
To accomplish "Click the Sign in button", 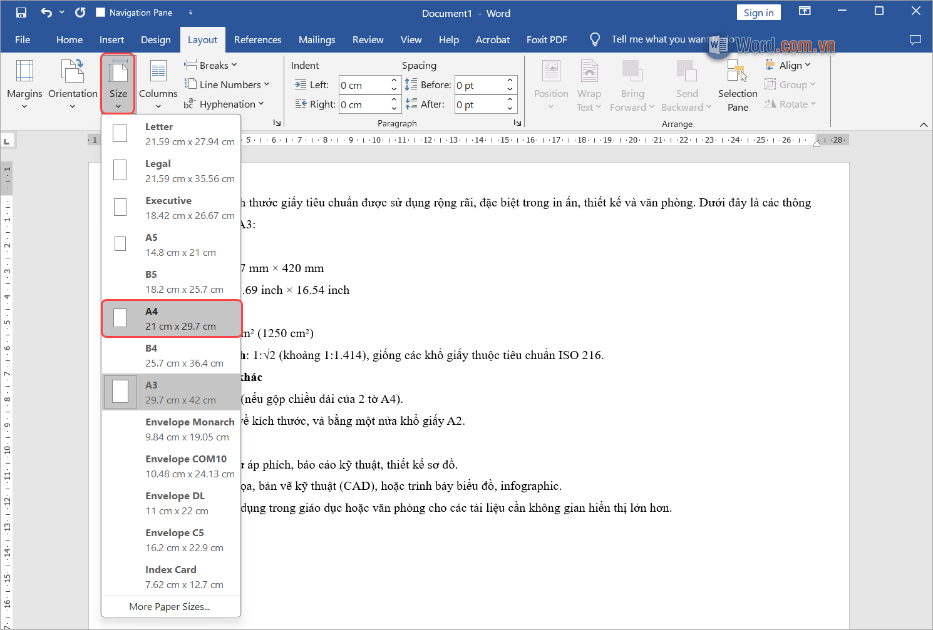I will (758, 13).
